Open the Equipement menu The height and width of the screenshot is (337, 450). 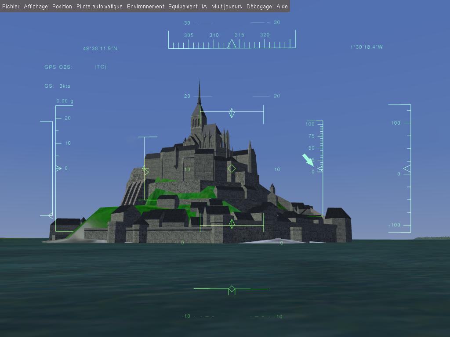pos(183,6)
